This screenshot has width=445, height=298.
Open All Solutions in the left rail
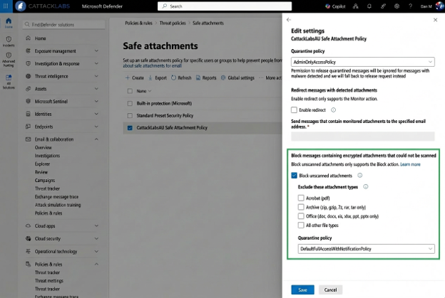pos(9,82)
